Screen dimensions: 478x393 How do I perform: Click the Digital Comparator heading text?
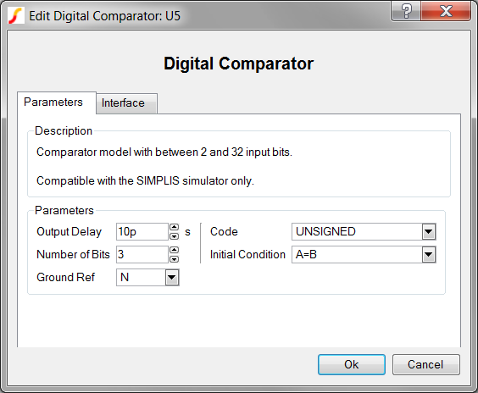tap(239, 64)
